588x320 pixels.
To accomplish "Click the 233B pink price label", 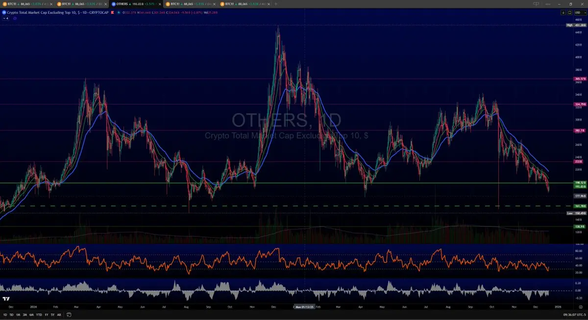I will point(578,161).
